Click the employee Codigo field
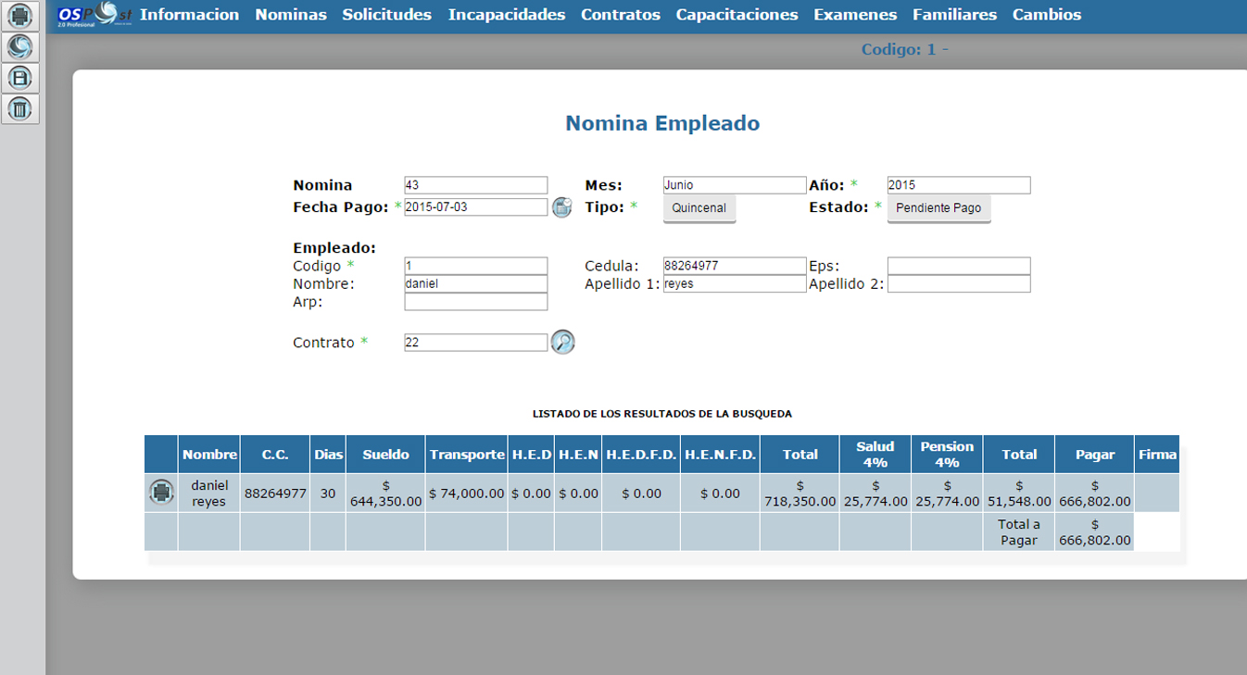This screenshot has height=675, width=1247. click(x=476, y=266)
